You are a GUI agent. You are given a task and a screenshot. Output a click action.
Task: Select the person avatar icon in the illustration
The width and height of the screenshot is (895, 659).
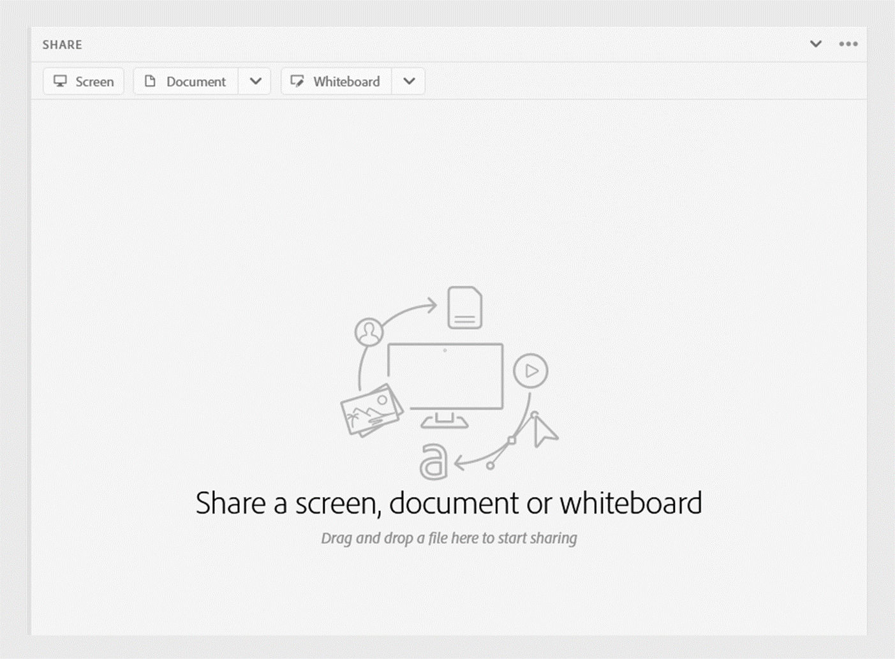(369, 331)
